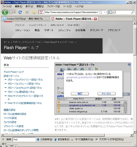137x147 pixels.
Task: Open the ヘルプ(H) menu
Action: coord(79,6)
